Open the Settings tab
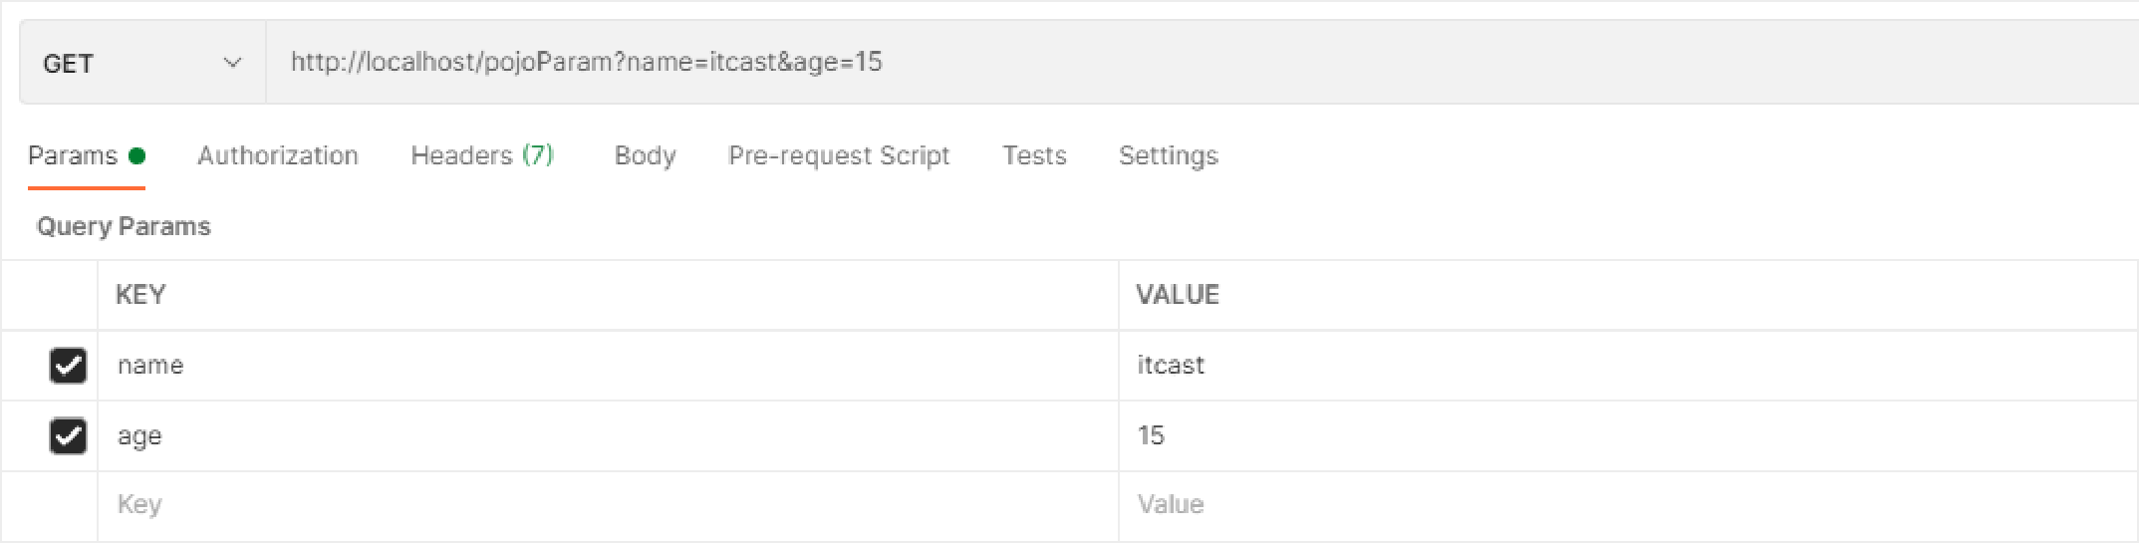 [1169, 156]
